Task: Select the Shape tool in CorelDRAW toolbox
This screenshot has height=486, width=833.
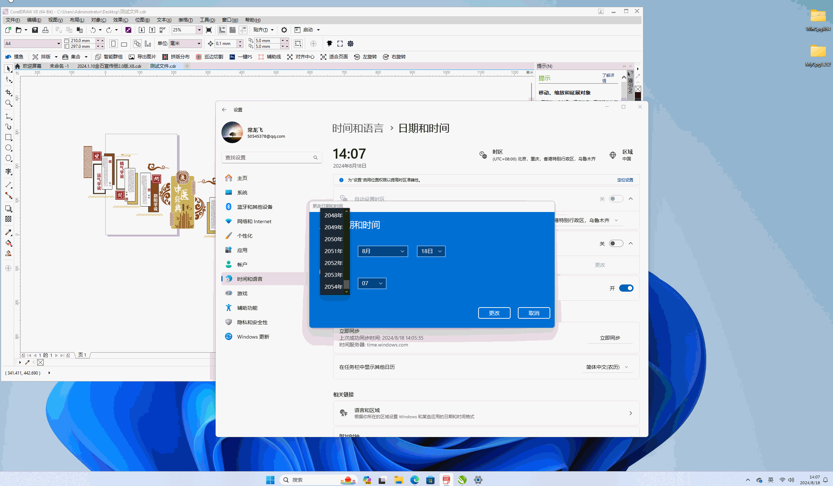Action: pyautogui.click(x=9, y=80)
